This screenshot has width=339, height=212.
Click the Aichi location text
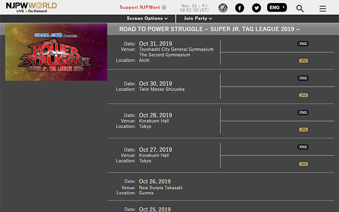[144, 60]
